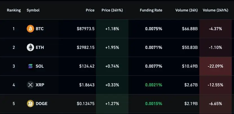The height and width of the screenshot is (114, 234).
Task: Sort by the Symbol column header
Action: (33, 10)
